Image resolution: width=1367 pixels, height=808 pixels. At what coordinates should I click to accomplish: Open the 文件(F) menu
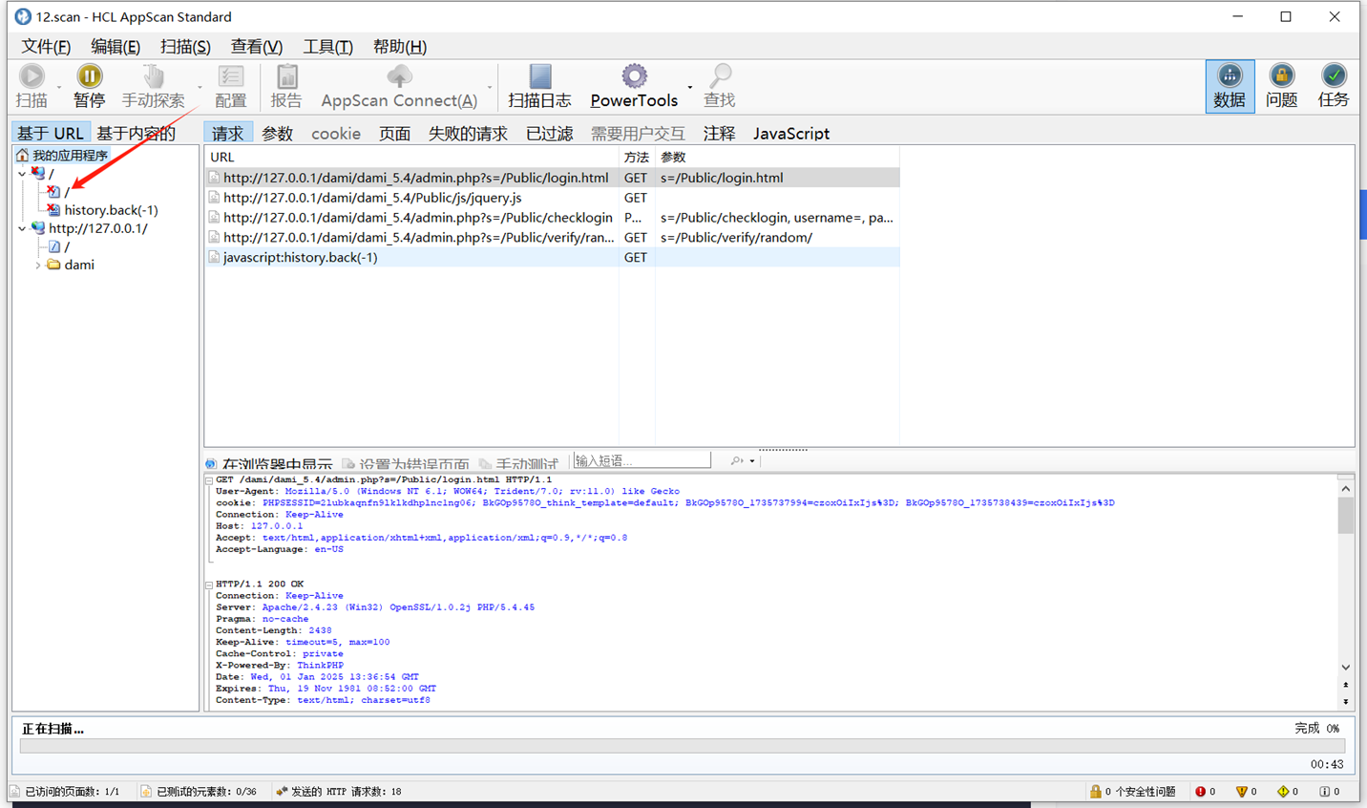pos(46,46)
